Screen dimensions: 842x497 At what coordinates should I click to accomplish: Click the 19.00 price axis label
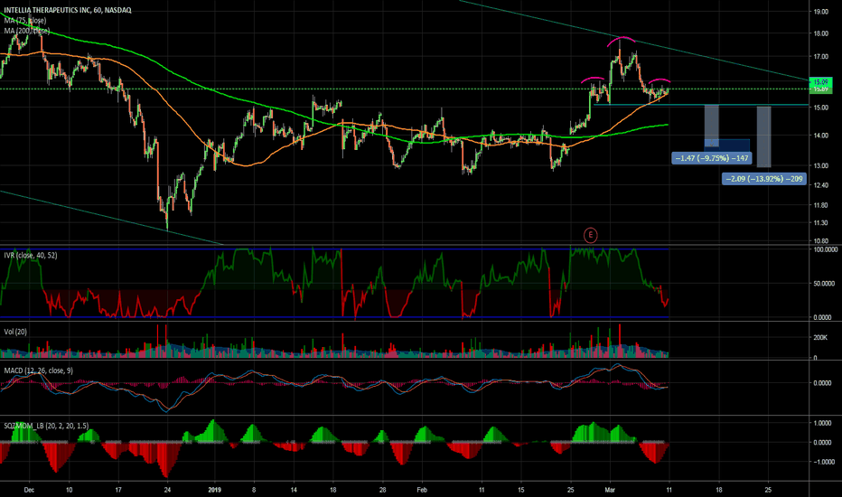[x=820, y=12]
